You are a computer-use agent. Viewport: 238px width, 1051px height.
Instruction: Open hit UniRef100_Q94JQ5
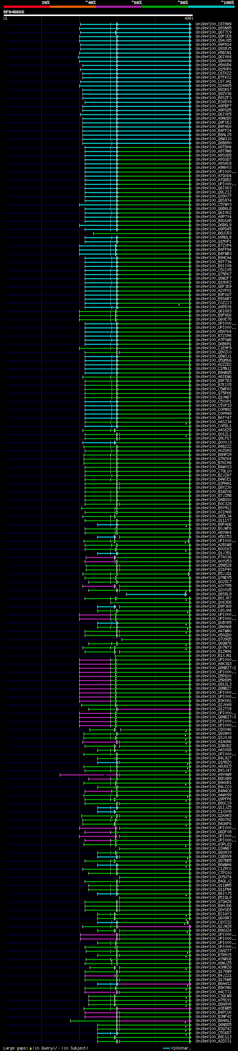[x=213, y=40]
